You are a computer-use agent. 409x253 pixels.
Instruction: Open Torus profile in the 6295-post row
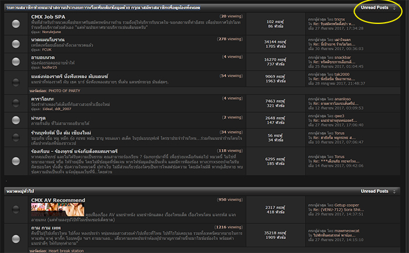pos(339,157)
